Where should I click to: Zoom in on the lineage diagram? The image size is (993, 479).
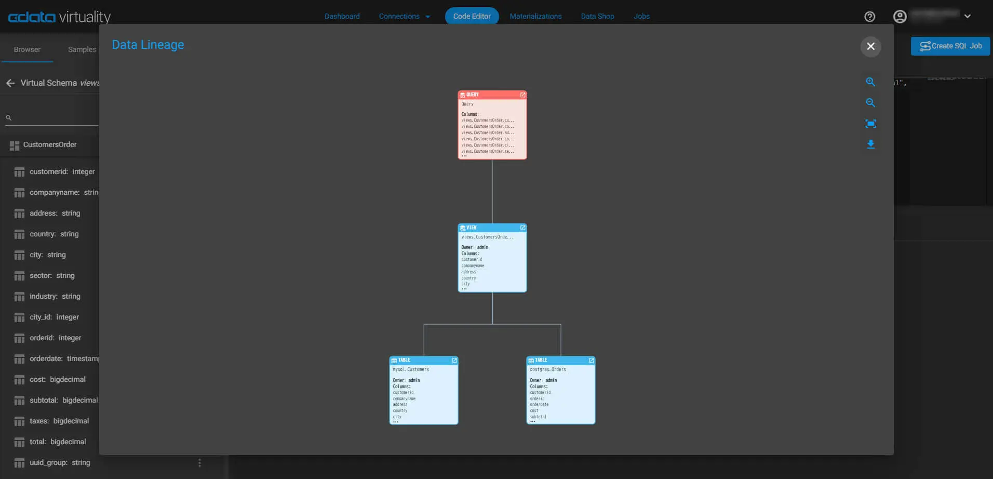pyautogui.click(x=870, y=82)
